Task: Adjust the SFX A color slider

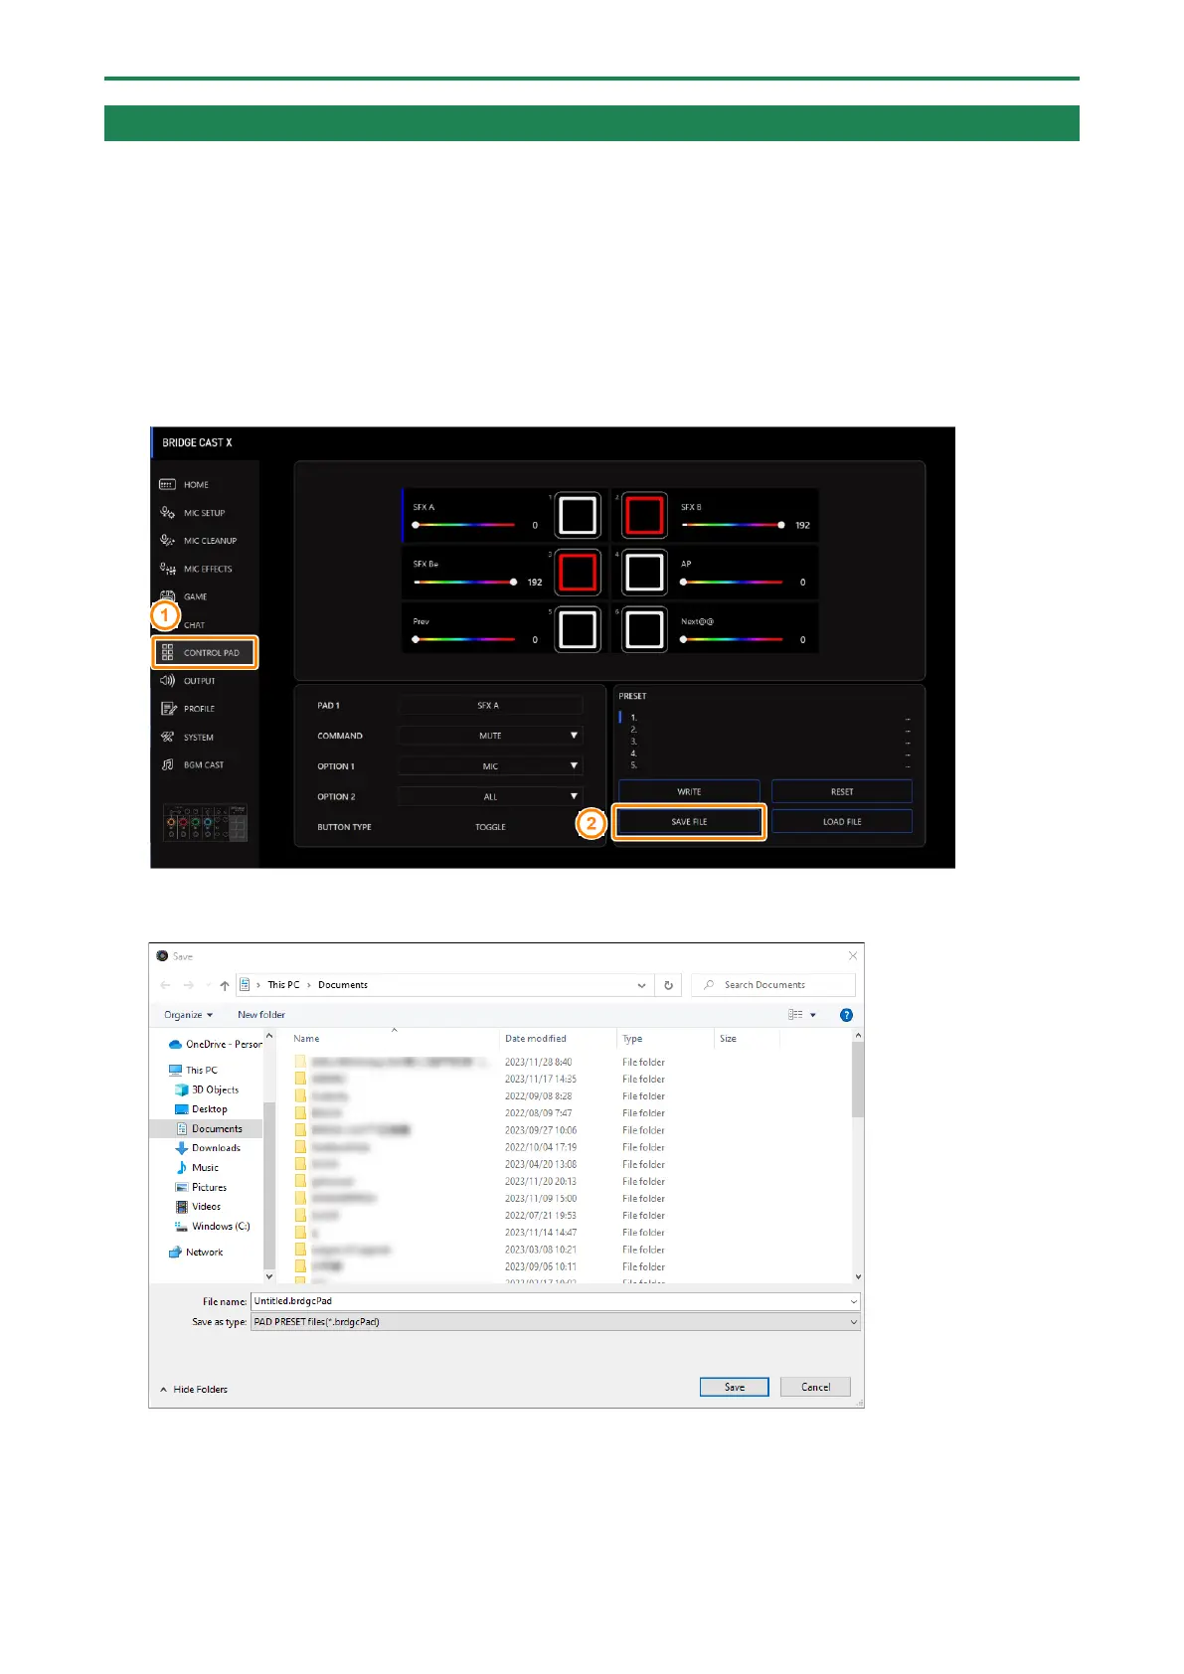Action: point(464,525)
